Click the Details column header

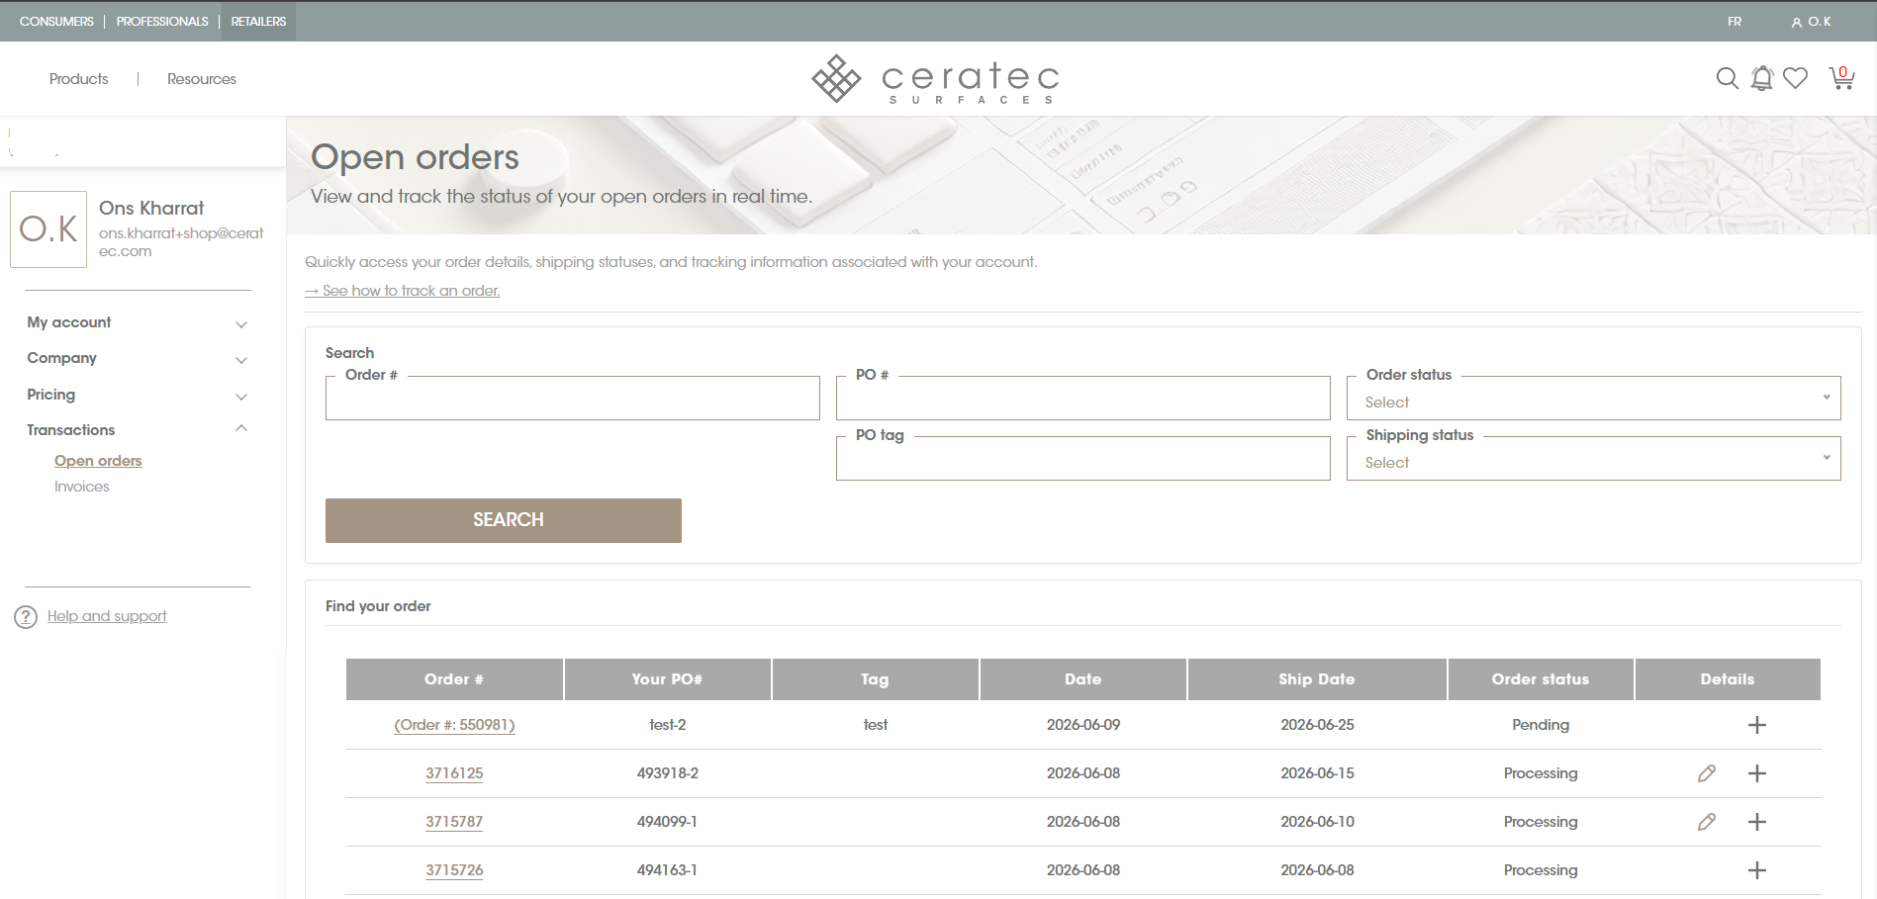point(1728,679)
